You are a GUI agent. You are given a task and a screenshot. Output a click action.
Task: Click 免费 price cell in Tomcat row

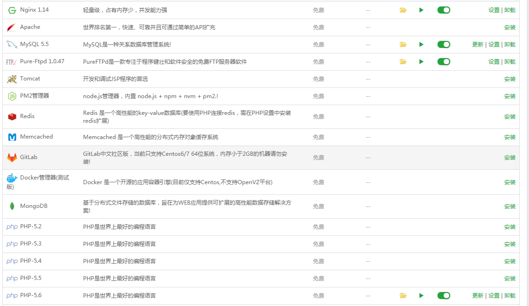(x=319, y=79)
